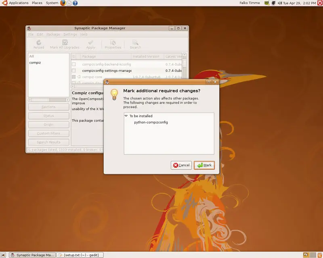
Task: Sort by Latest Version column header
Action: pyautogui.click(x=173, y=56)
